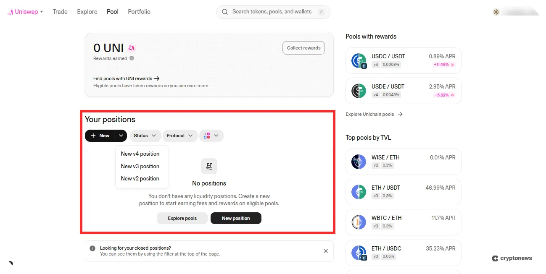Click the info icon beside Rewards earned
Image resolution: width=546 pixels, height=274 pixels.
pyautogui.click(x=132, y=58)
